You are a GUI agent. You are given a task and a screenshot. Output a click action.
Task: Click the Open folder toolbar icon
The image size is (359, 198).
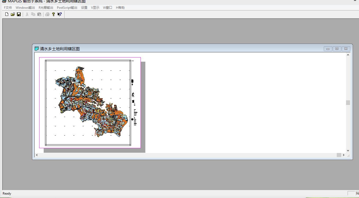coord(13,14)
